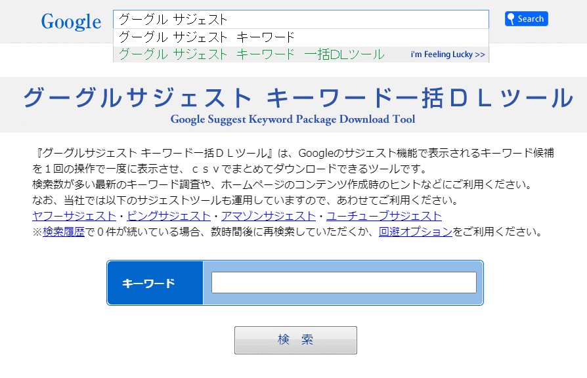The image size is (587, 378).
Task: Click the blue キーワード label
Action: pos(155,283)
